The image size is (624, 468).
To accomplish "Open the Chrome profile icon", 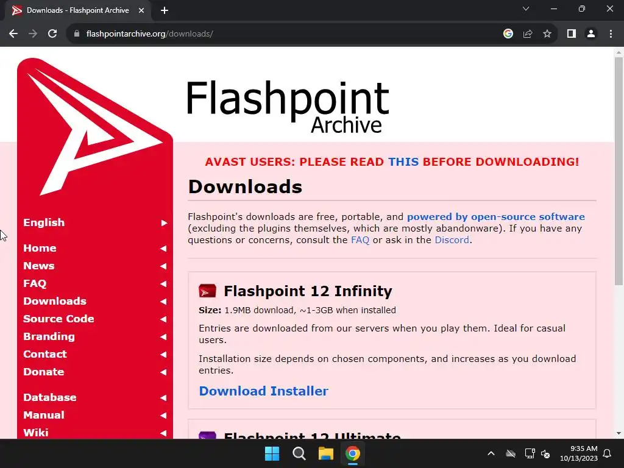I will [x=591, y=34].
